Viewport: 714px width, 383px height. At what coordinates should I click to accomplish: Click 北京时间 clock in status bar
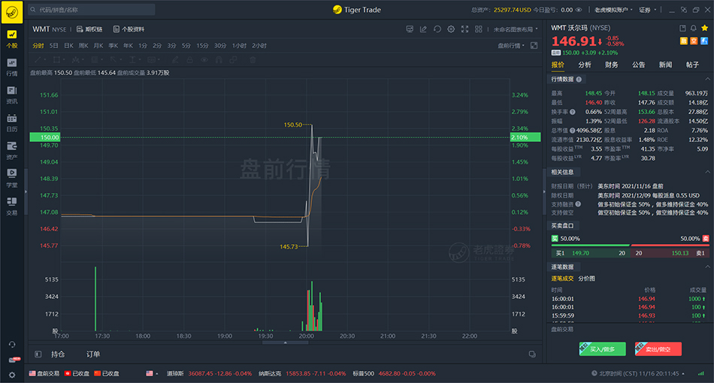(x=638, y=374)
